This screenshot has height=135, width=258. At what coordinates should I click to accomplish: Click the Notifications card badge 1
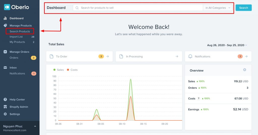tap(240, 56)
